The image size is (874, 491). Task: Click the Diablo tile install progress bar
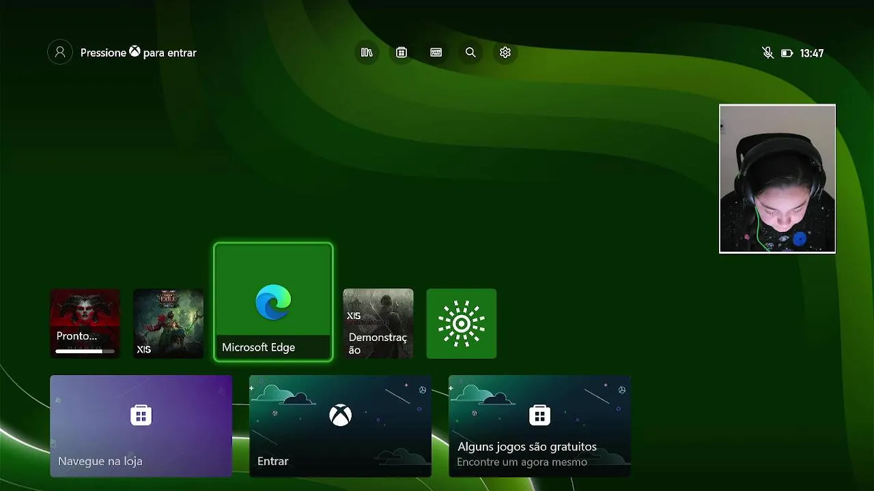click(x=85, y=351)
